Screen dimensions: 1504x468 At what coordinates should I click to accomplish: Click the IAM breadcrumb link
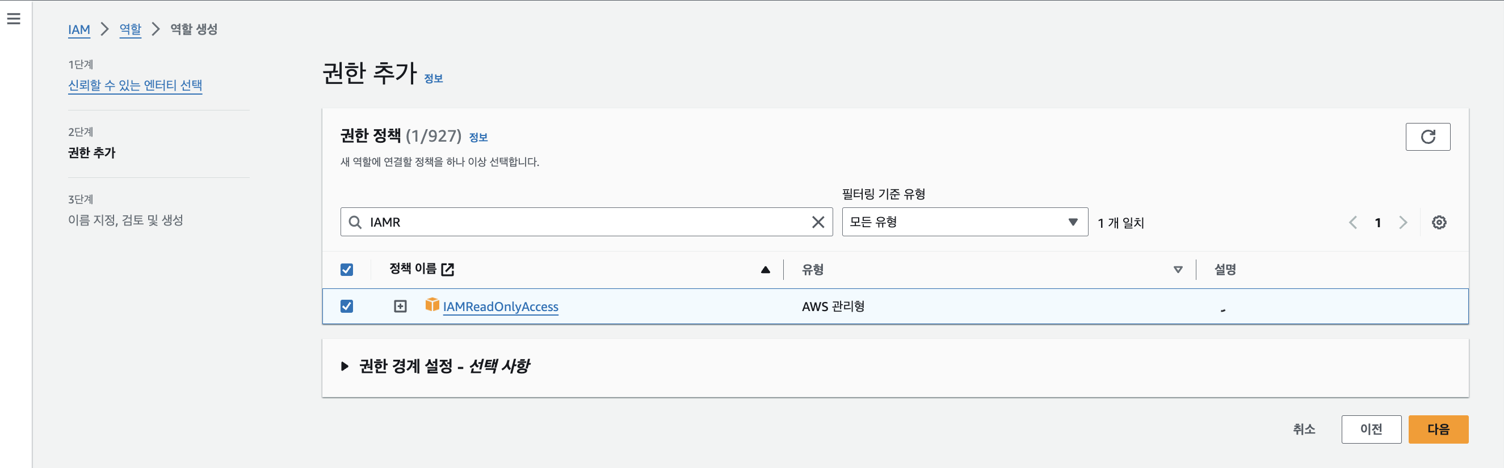(79, 29)
